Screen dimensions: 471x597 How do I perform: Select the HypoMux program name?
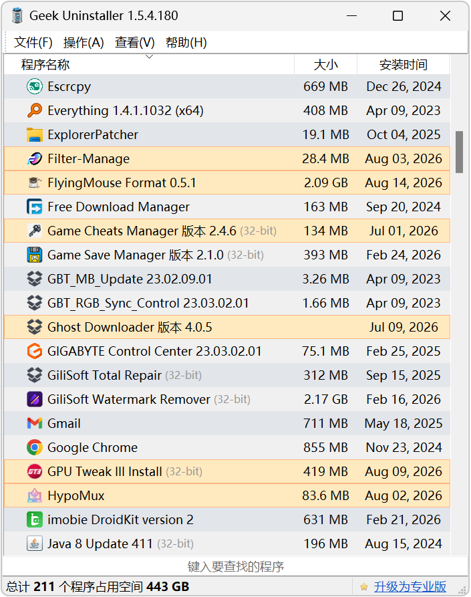[x=76, y=496]
